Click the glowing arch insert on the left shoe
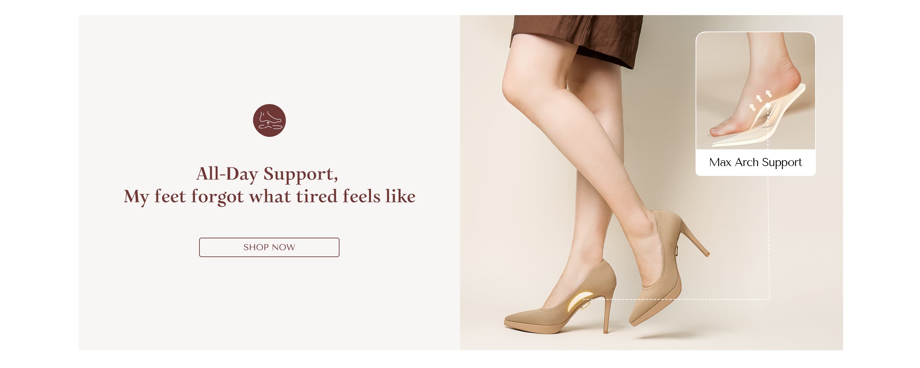The height and width of the screenshot is (368, 920). pos(579,301)
